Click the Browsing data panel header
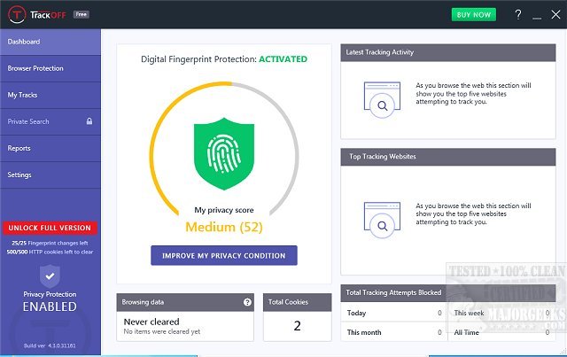This screenshot has height=357, width=567. tap(185, 302)
